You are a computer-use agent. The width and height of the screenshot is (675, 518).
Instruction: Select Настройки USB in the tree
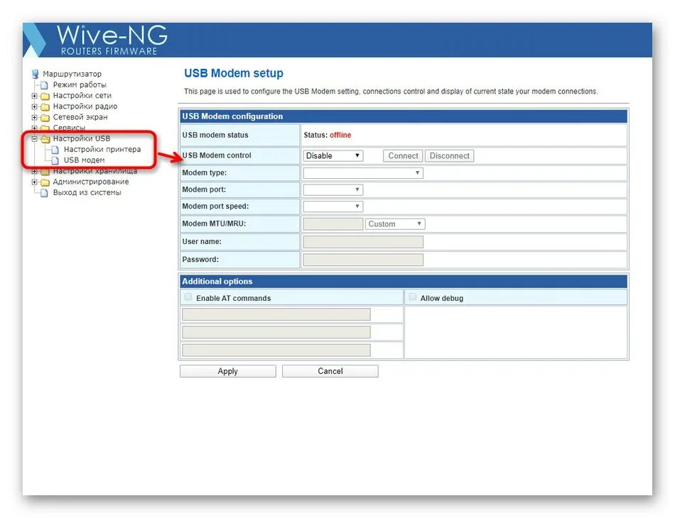click(x=82, y=138)
